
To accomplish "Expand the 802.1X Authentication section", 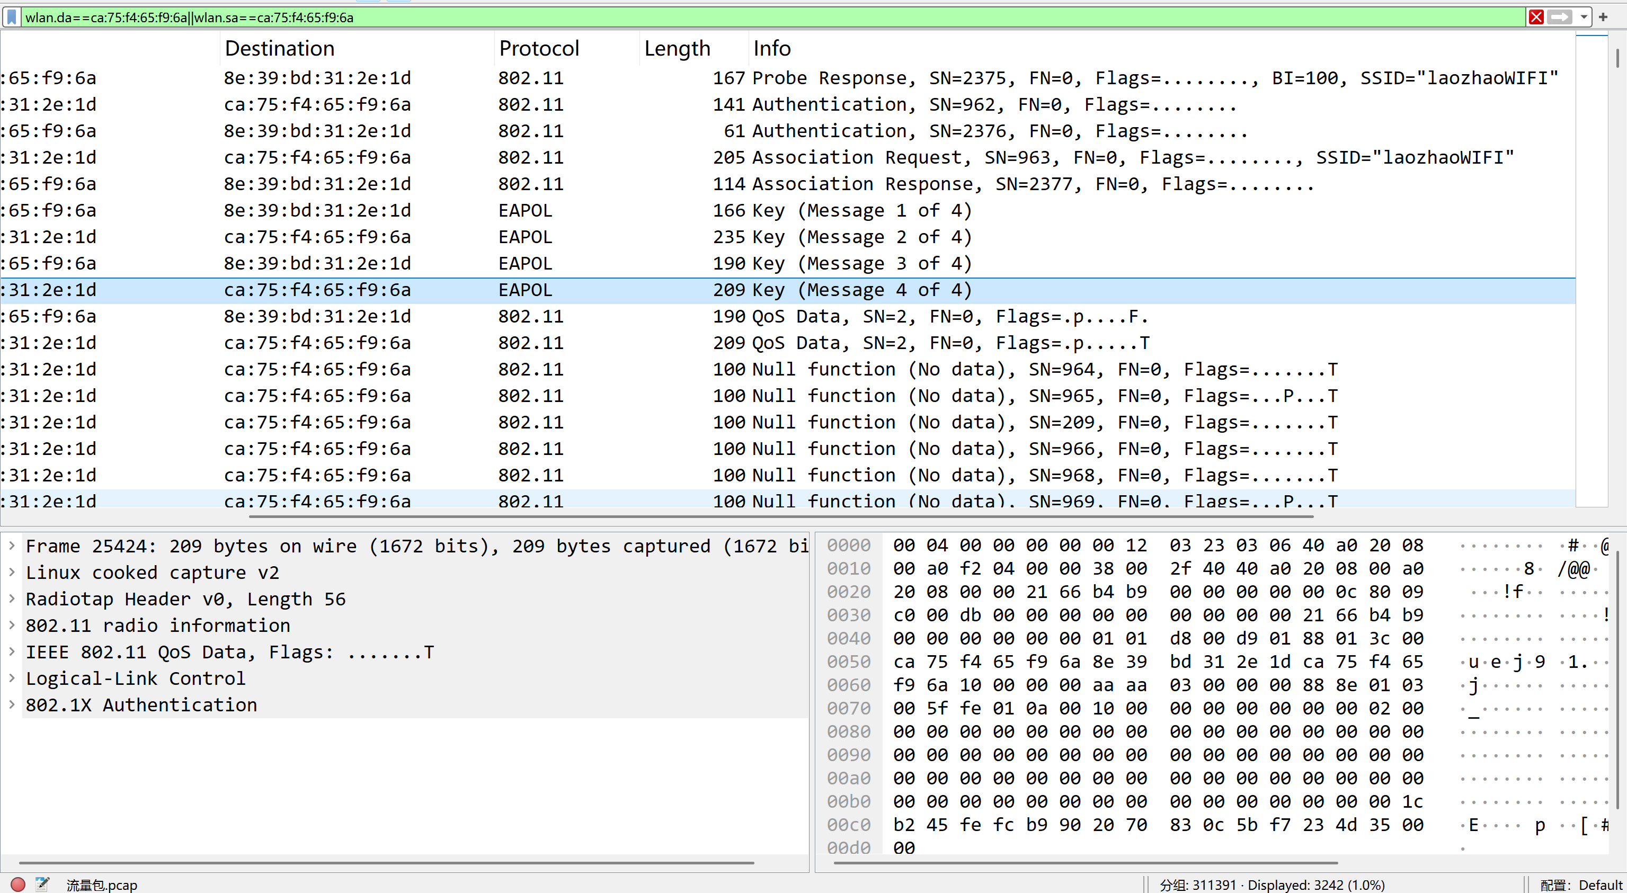I will click(x=11, y=705).
